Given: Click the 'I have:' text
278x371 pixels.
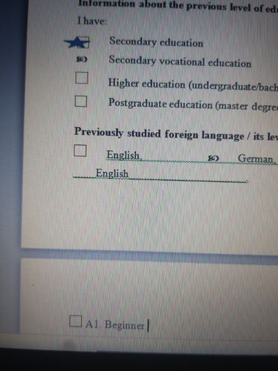Looking at the screenshot, I should point(92,21).
